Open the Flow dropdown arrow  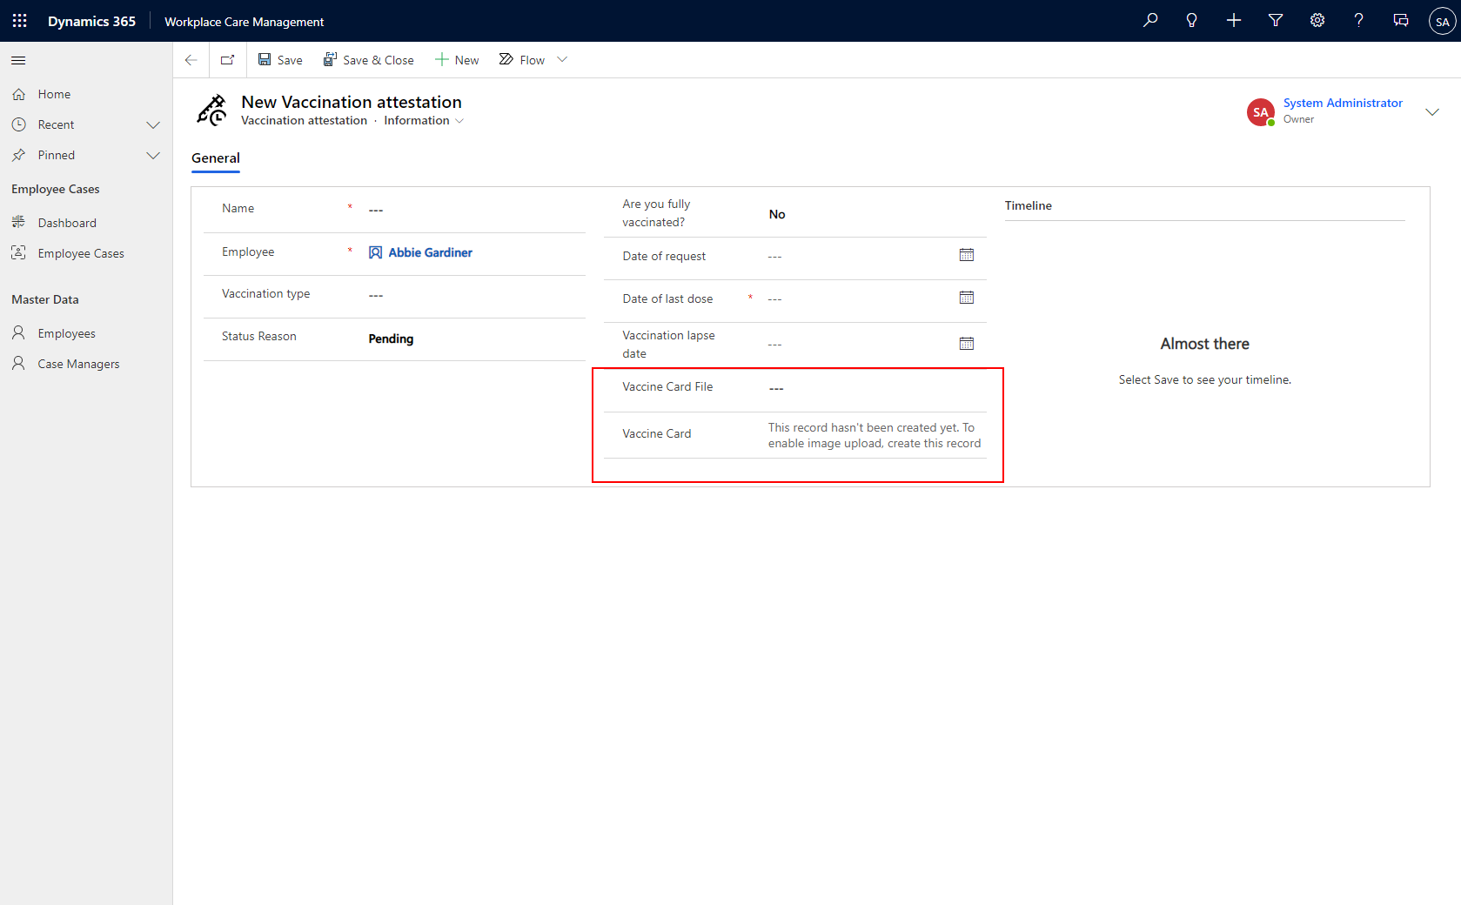coord(562,60)
